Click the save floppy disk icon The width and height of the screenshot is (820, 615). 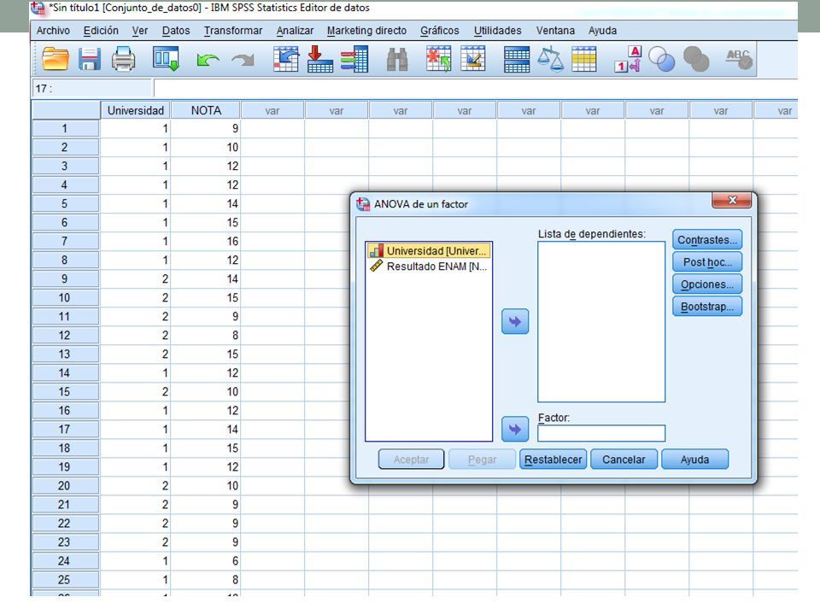coord(90,59)
